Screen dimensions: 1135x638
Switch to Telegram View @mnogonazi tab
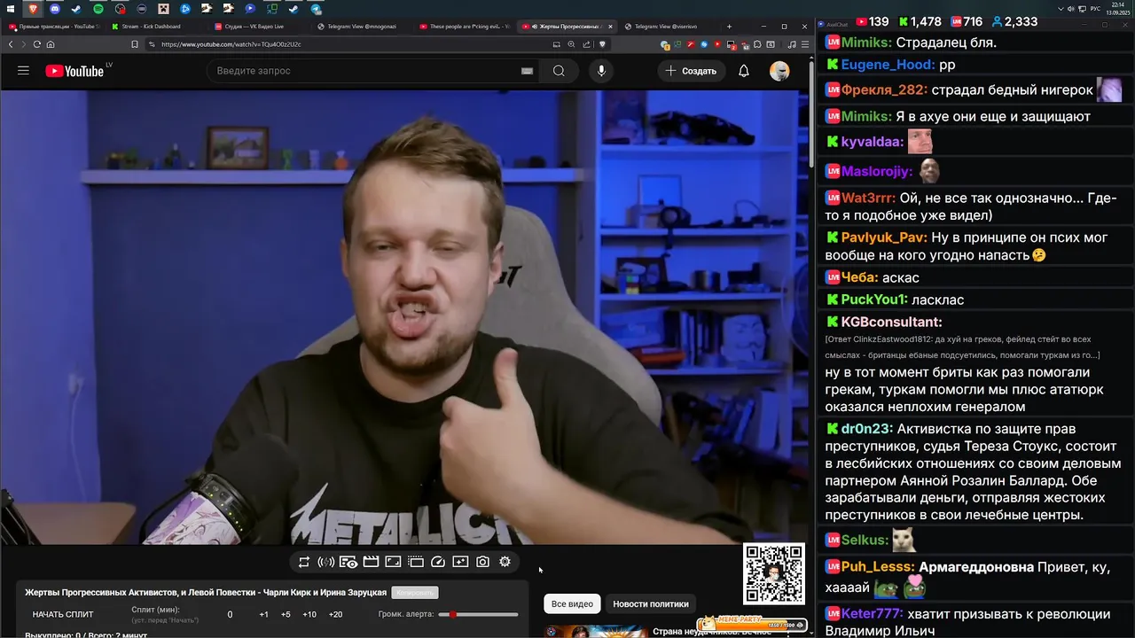[x=362, y=27]
